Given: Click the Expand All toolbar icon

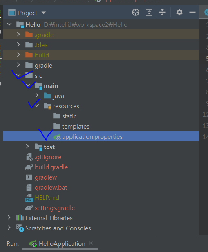Looking at the screenshot, I should pos(149,12).
